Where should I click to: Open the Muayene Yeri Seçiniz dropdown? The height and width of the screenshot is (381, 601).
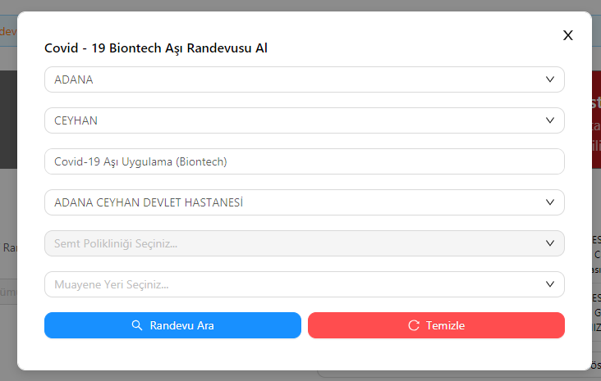click(x=304, y=284)
